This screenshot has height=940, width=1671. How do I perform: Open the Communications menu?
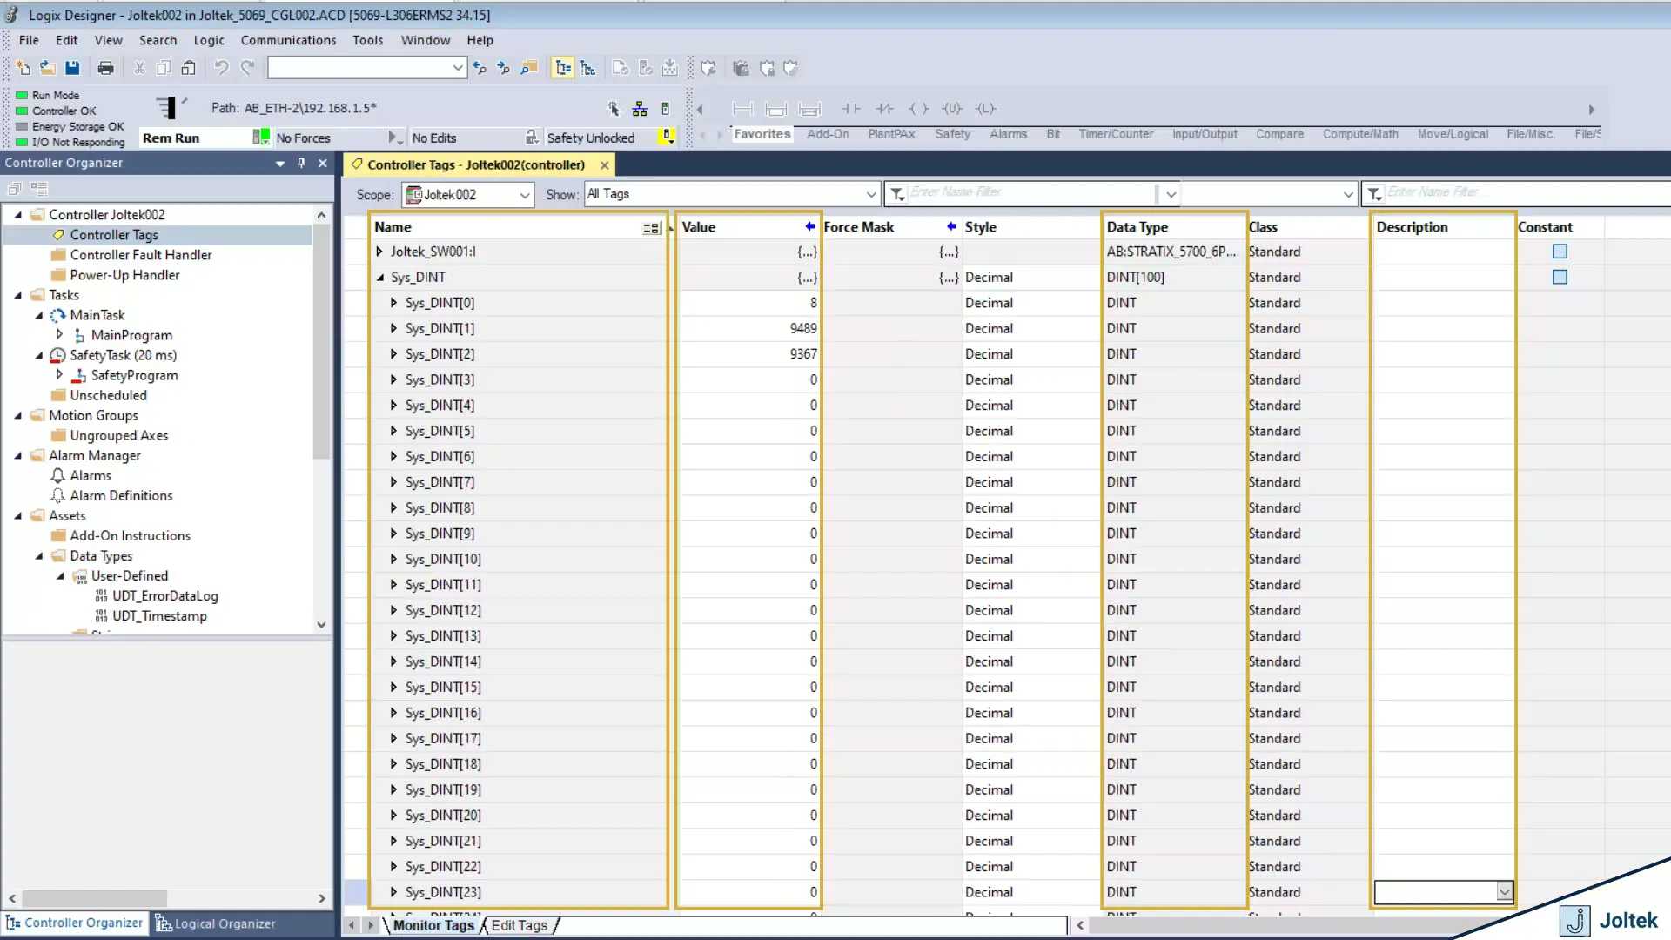(x=288, y=40)
